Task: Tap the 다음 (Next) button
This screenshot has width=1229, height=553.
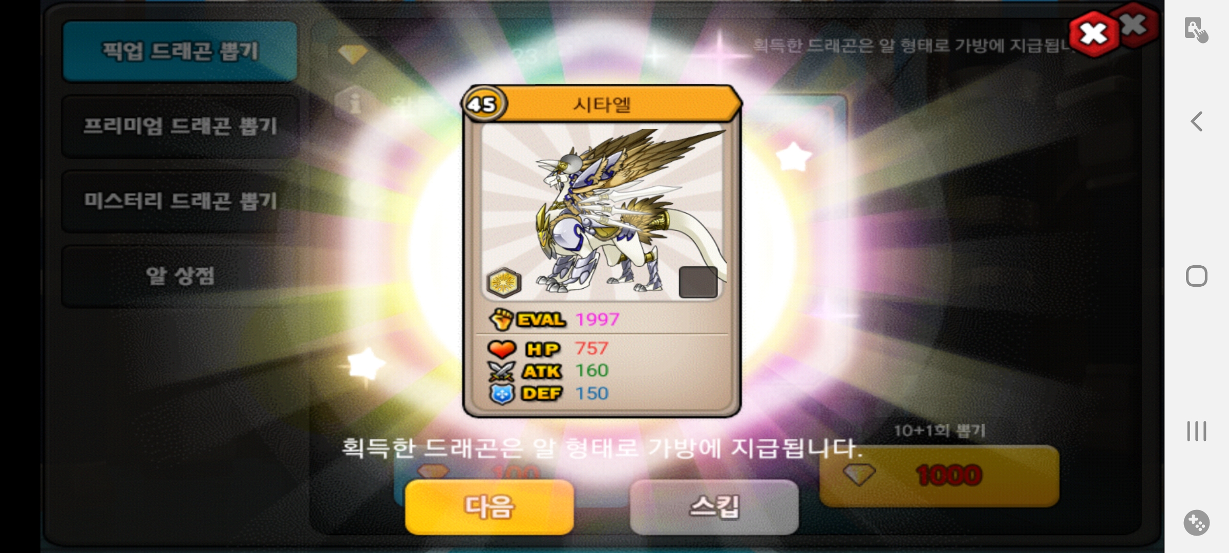Action: click(x=489, y=507)
